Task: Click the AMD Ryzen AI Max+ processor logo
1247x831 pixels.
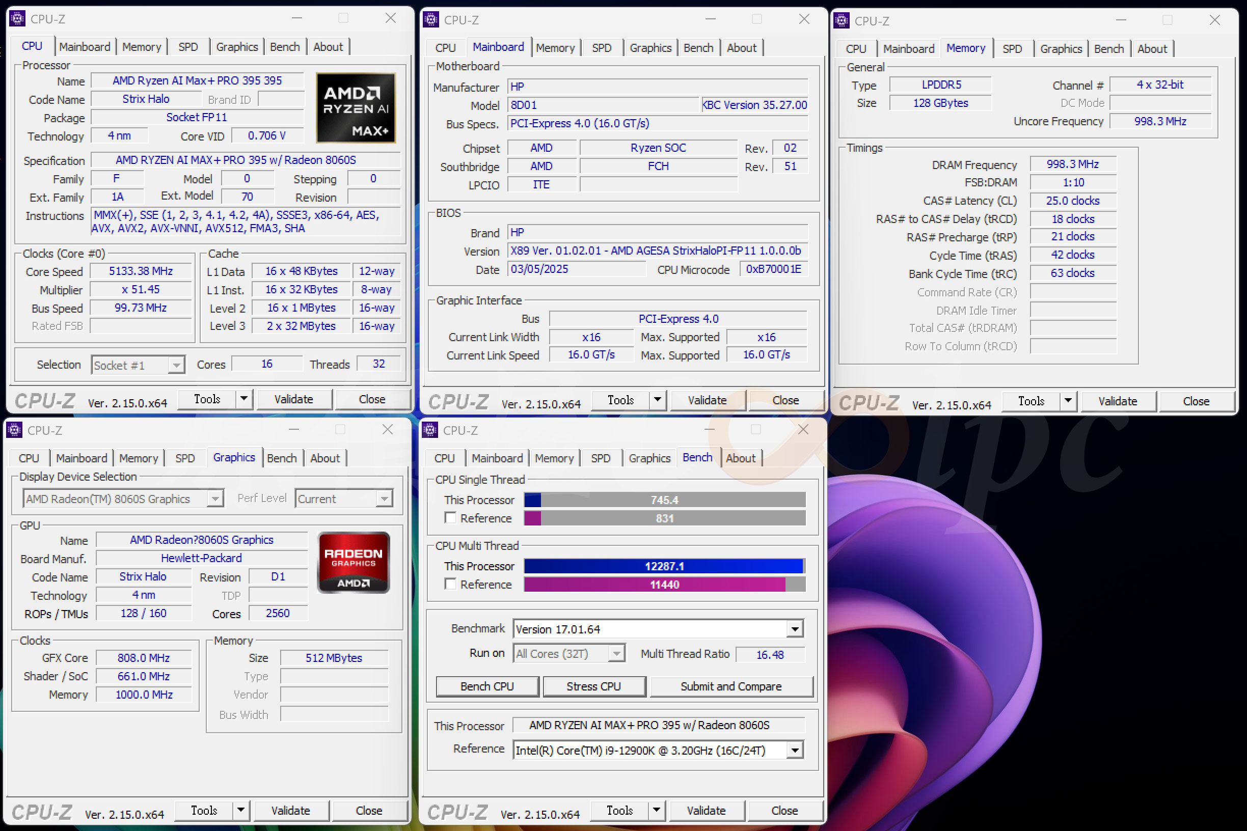Action: tap(356, 107)
